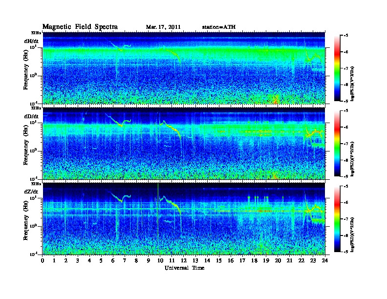
Task: Click hour tick label 24 on time axis
Action: (325, 260)
